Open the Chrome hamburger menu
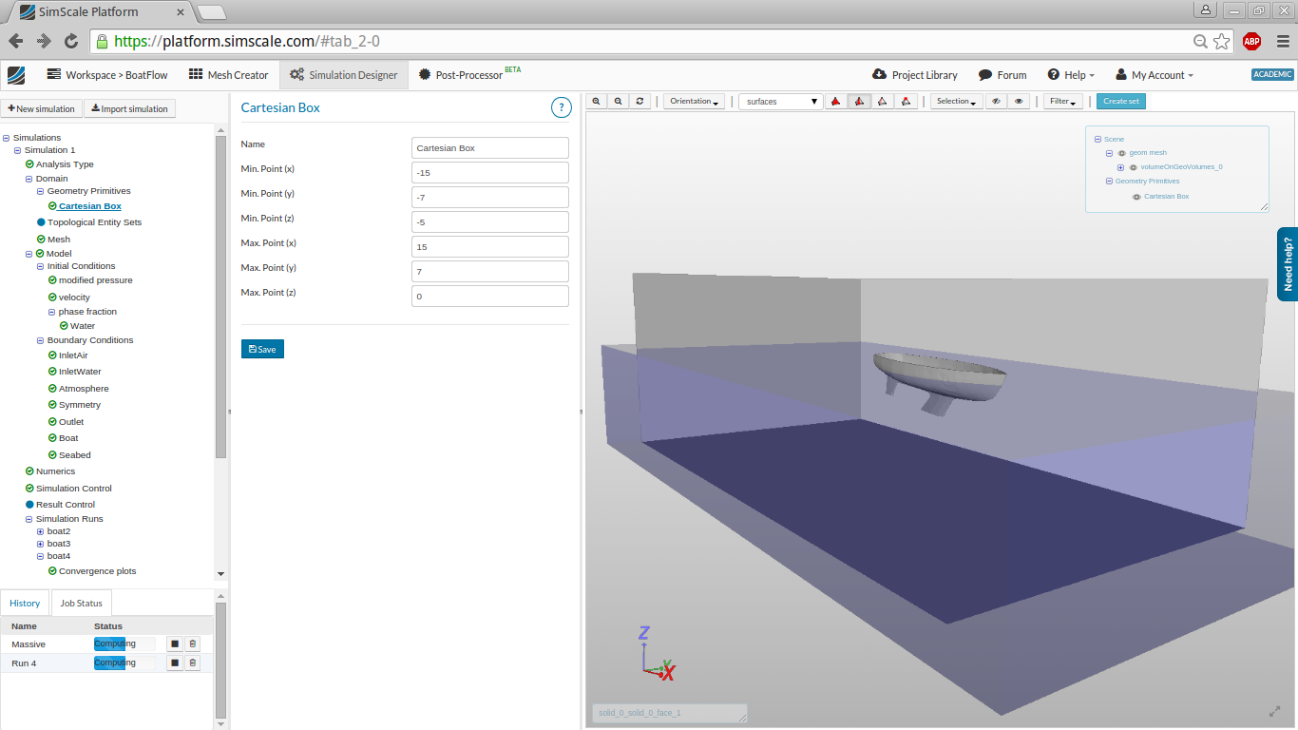1298x730 pixels. pyautogui.click(x=1283, y=41)
